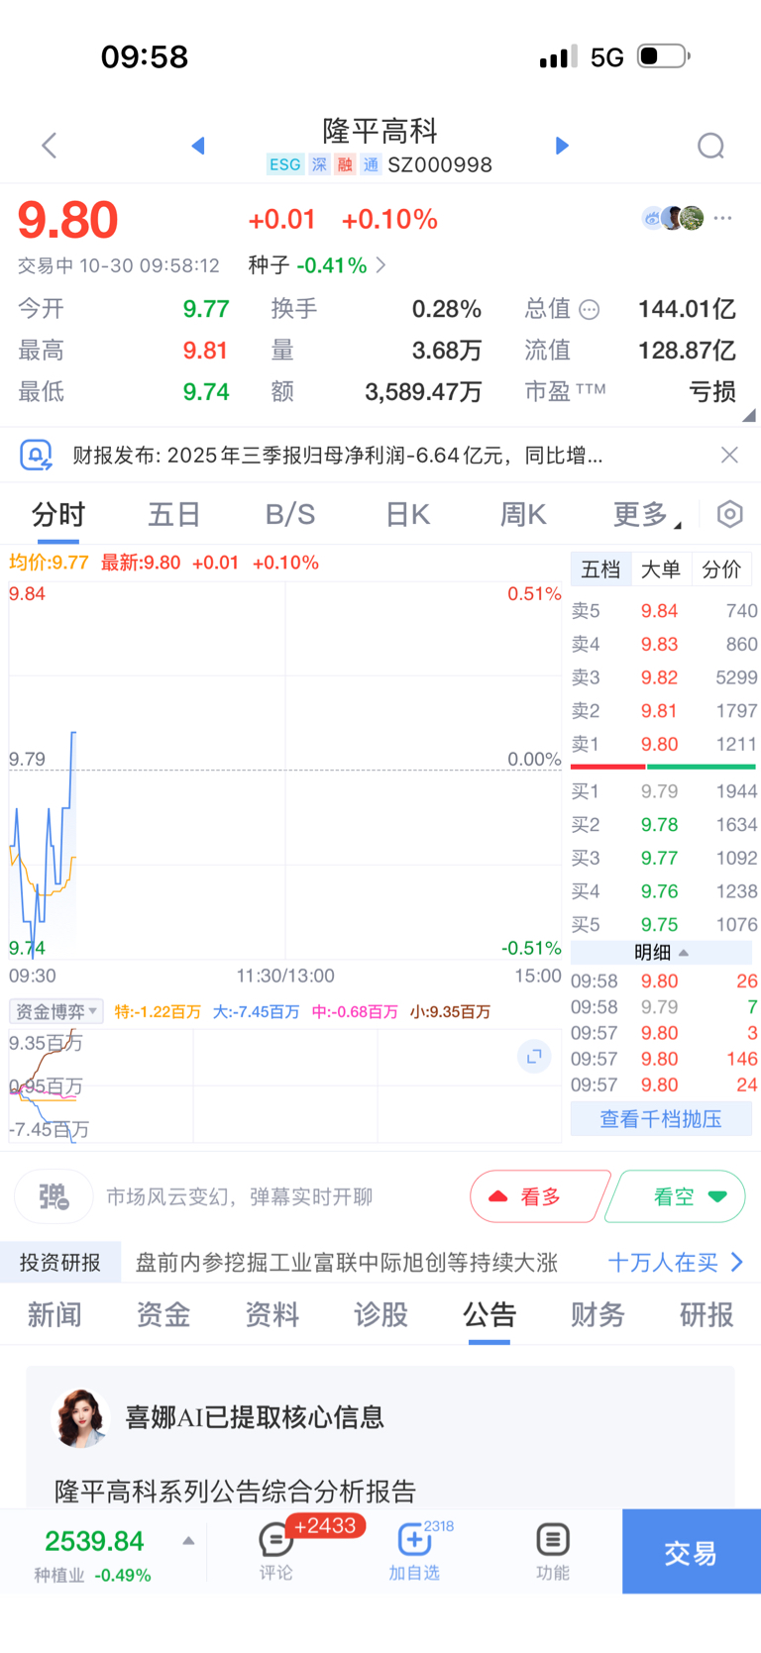Tap the 卖3 price 9.82 row
The height and width of the screenshot is (1653, 761).
pyautogui.click(x=664, y=677)
